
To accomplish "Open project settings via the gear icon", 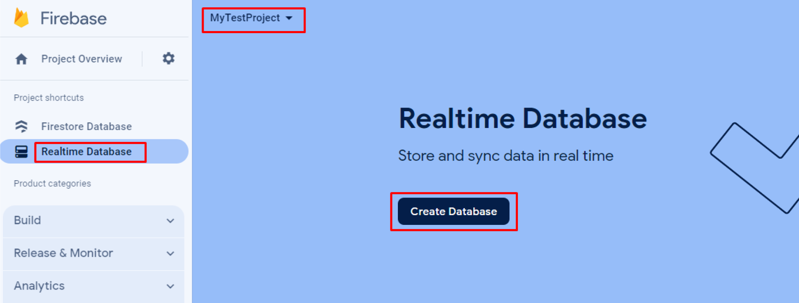I will 168,58.
